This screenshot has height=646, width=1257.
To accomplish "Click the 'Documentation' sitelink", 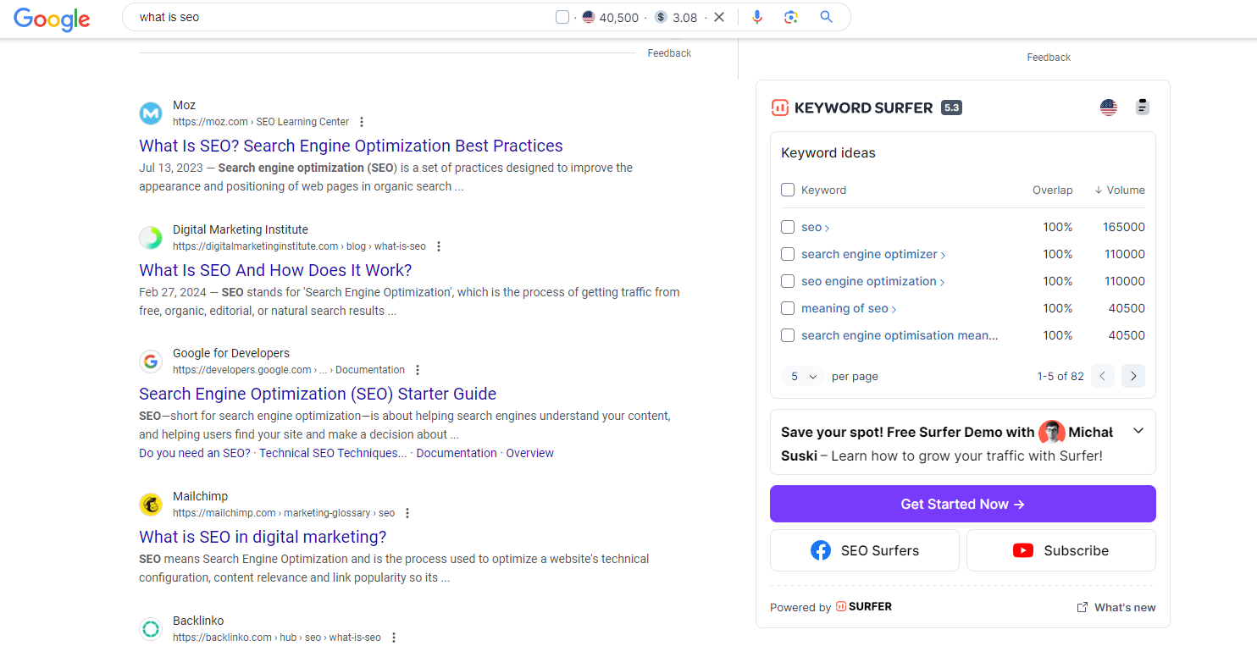I will pos(457,453).
